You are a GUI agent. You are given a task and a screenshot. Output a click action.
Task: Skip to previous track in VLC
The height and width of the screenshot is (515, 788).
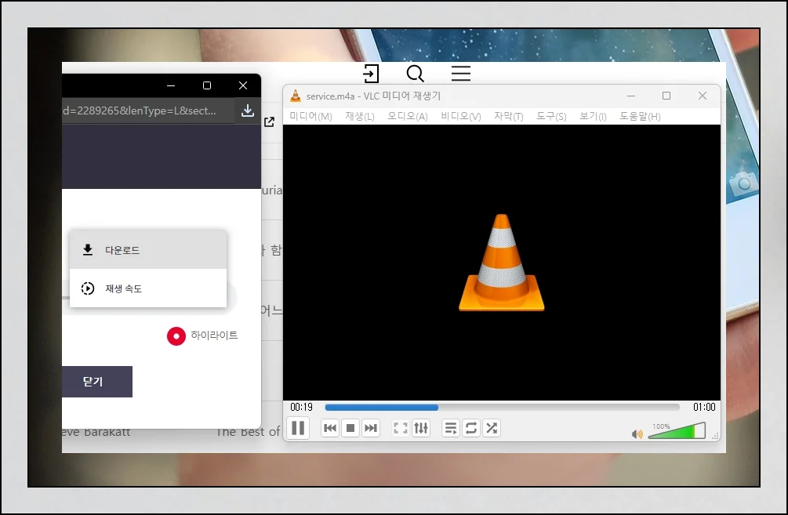[x=330, y=428]
